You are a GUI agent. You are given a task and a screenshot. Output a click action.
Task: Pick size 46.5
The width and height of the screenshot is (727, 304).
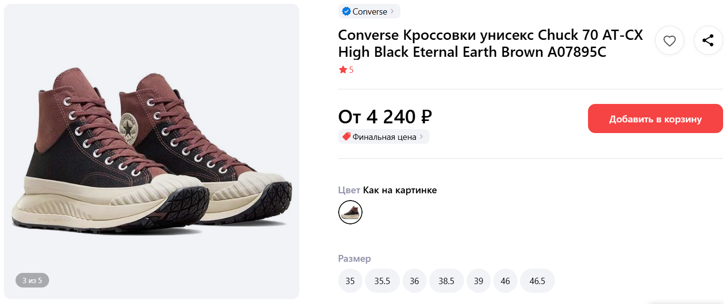537,281
